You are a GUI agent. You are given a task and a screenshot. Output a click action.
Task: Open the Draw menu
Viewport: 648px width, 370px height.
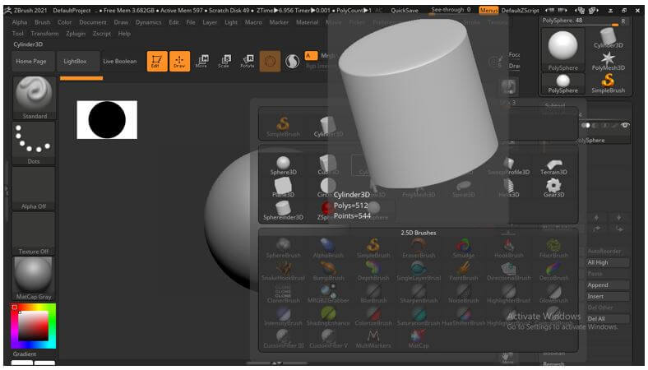121,22
